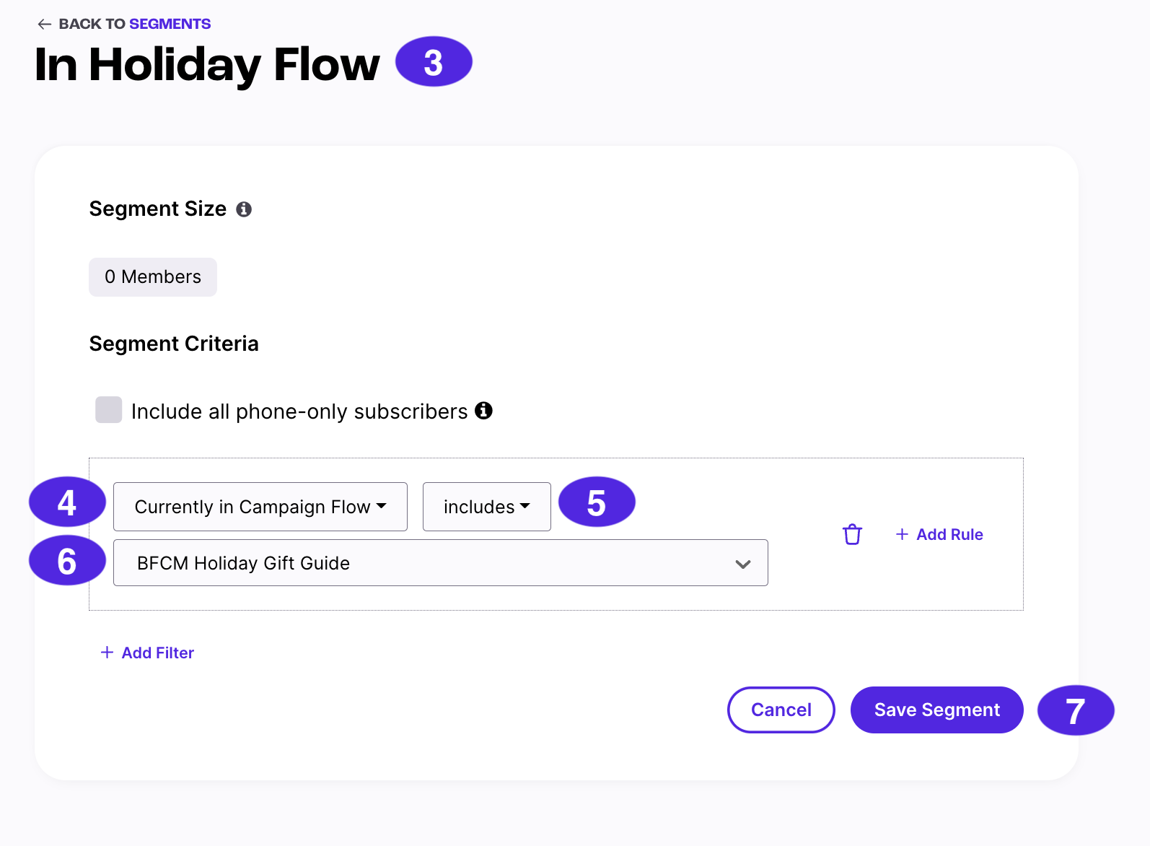Click the plus icon next to Add Filter

tap(106, 652)
